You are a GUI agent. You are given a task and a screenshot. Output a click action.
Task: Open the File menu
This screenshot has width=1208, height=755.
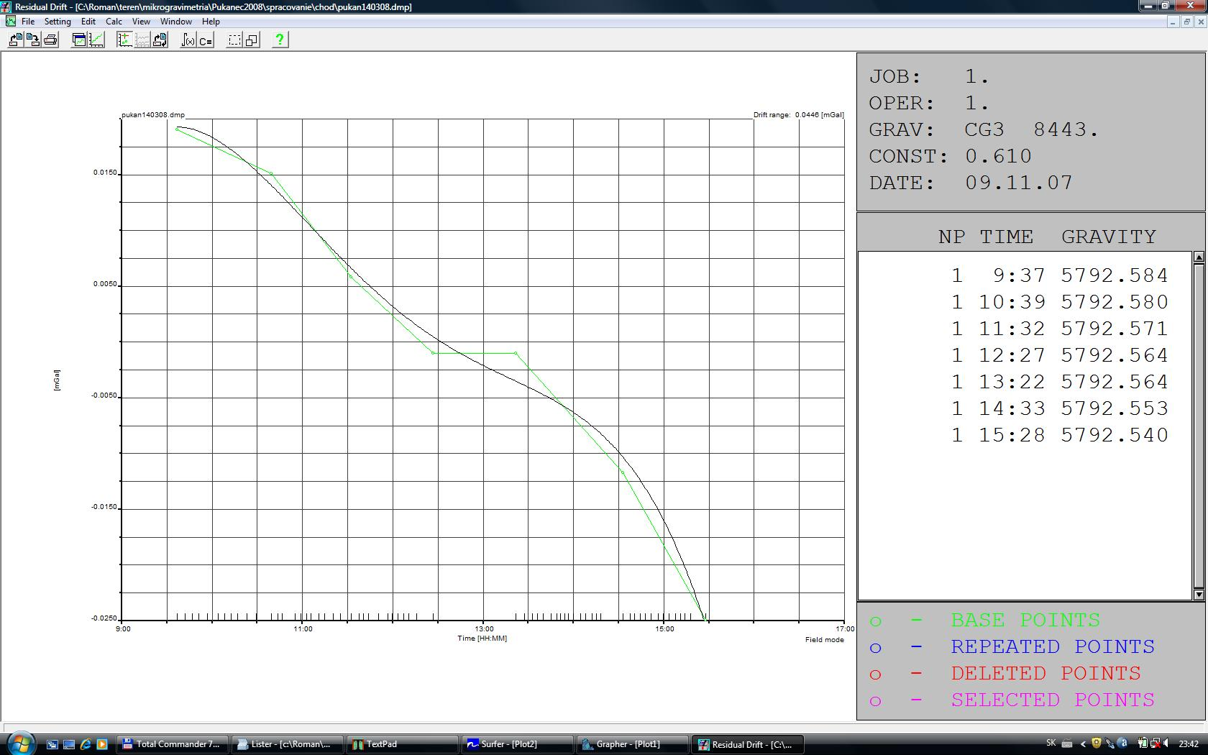pyautogui.click(x=28, y=22)
